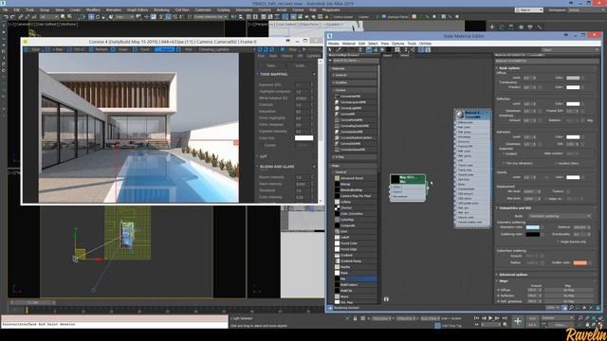Click the Diffuse color swatch in Basic options
Viewport: 607px width, 341px height.
(x=573, y=78)
